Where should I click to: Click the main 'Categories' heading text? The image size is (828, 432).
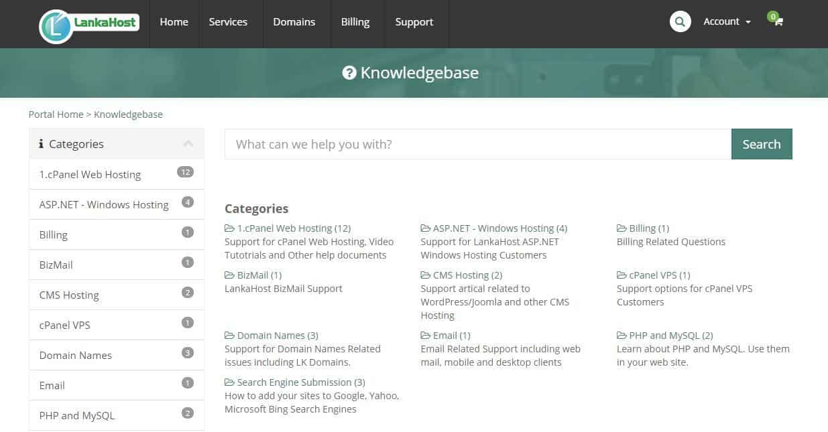coord(256,208)
